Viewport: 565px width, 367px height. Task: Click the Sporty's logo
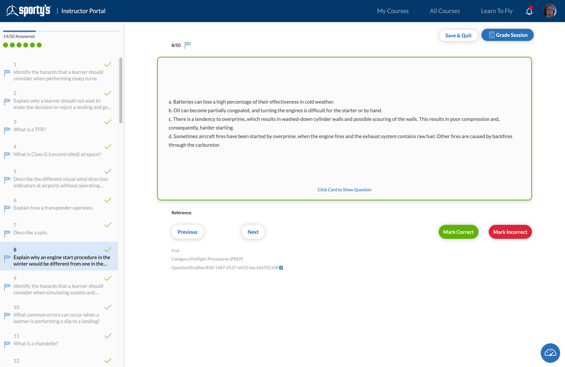[x=29, y=11]
